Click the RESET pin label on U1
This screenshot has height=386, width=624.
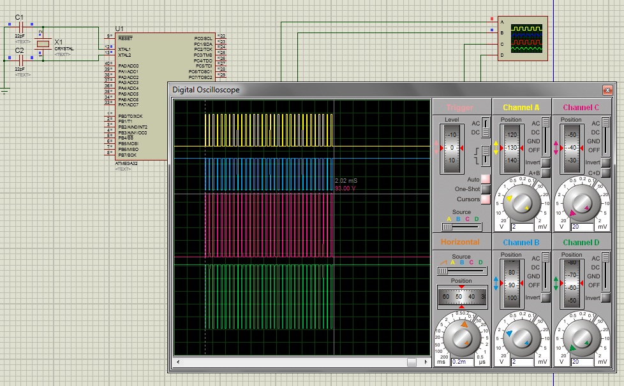125,38
